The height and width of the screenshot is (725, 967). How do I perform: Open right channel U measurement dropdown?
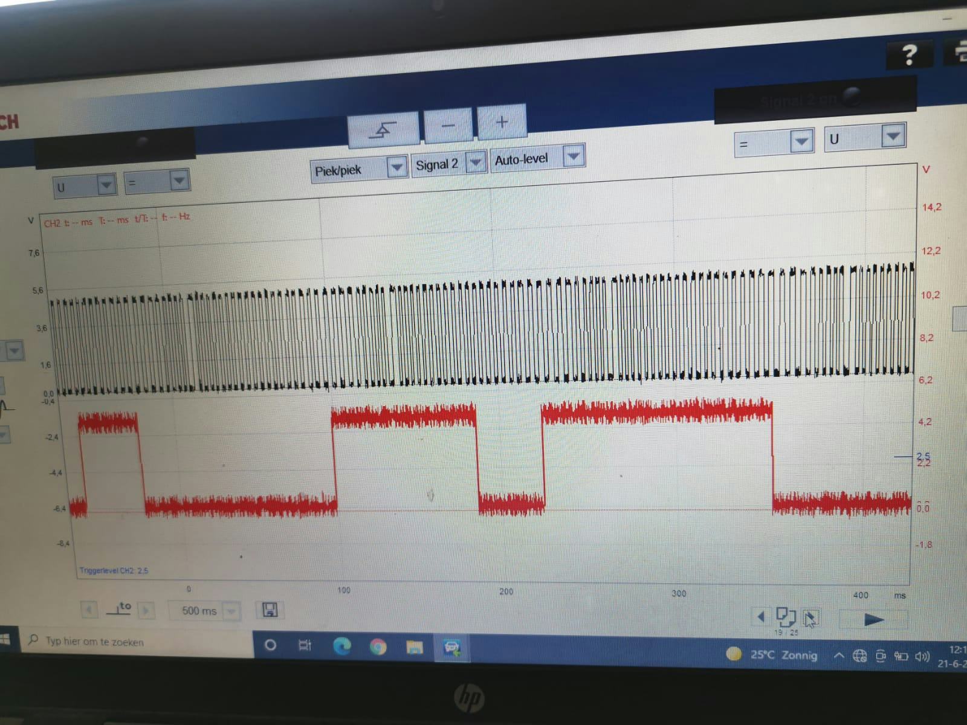click(892, 137)
